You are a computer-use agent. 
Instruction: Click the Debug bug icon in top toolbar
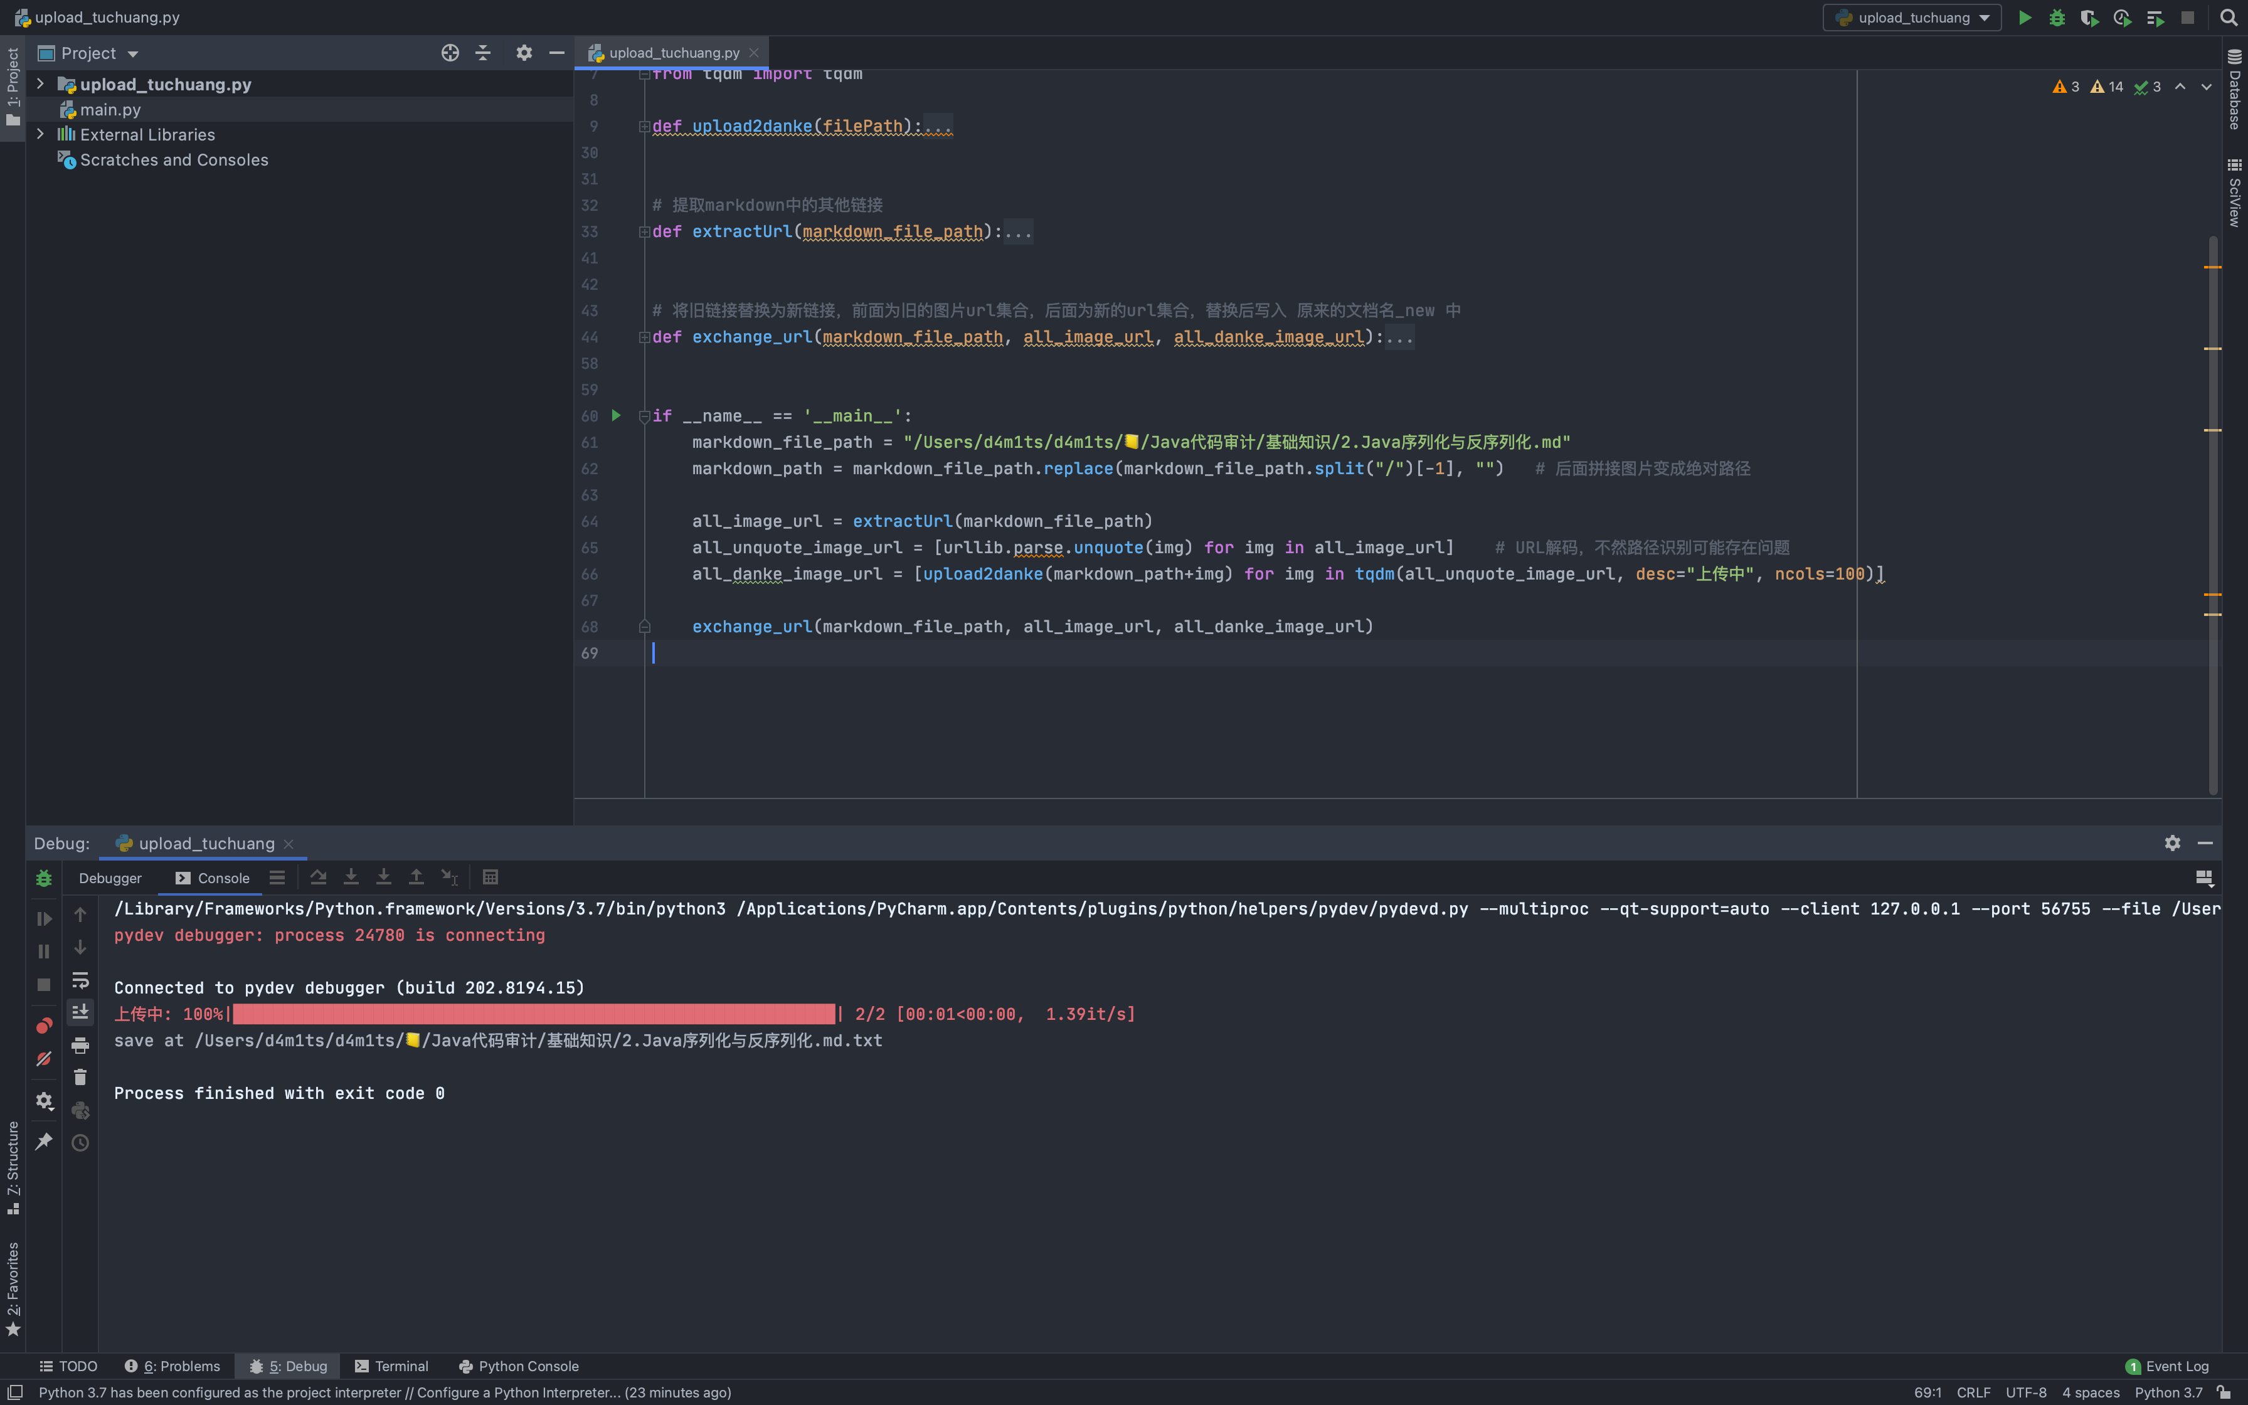(x=2057, y=18)
